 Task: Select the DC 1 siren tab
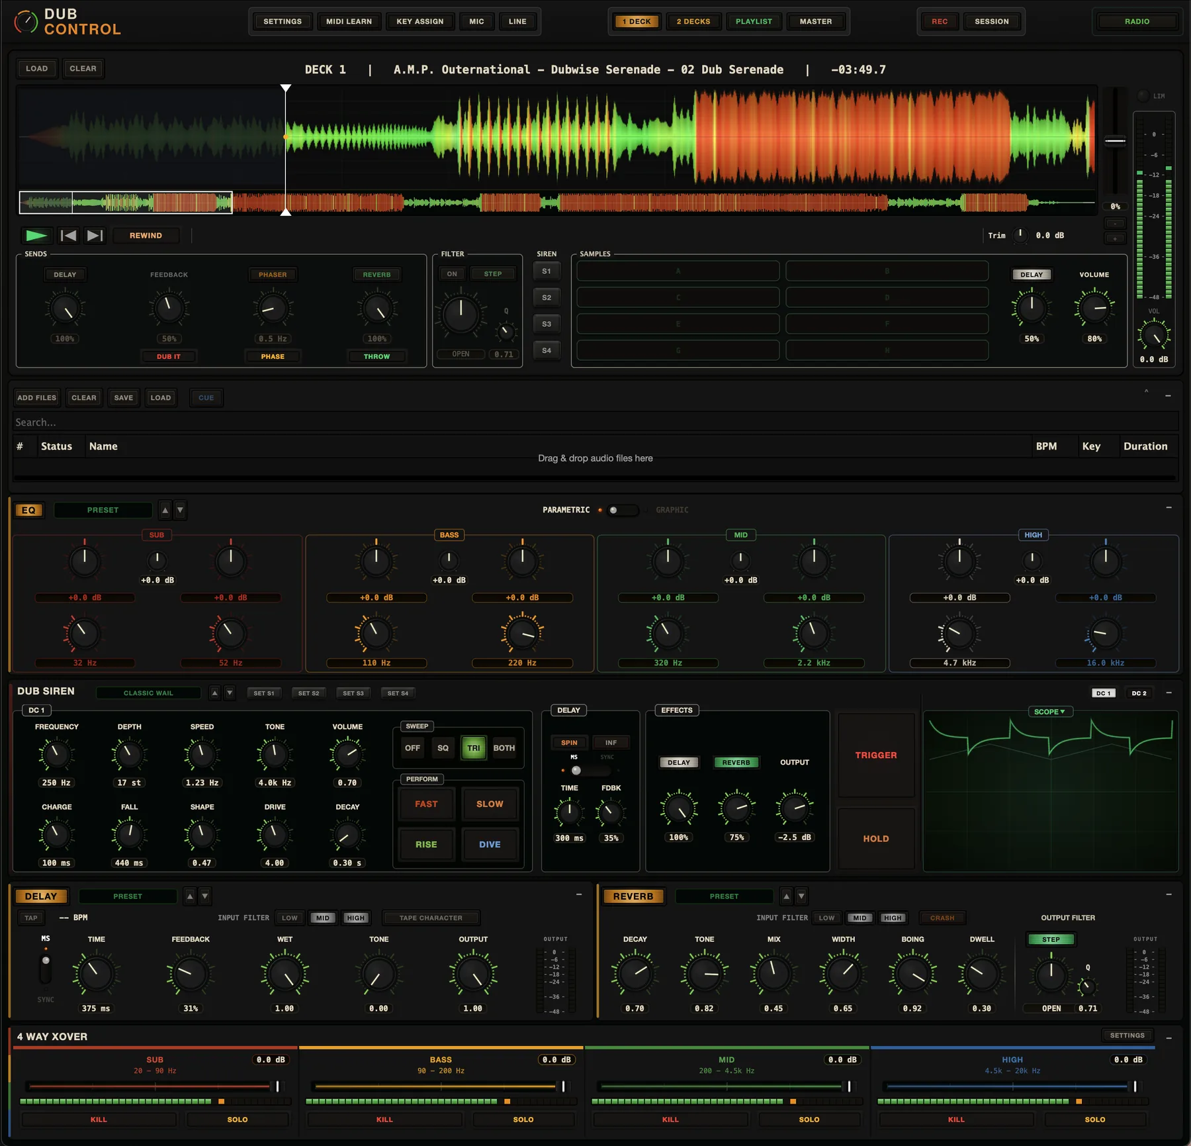click(x=1104, y=693)
